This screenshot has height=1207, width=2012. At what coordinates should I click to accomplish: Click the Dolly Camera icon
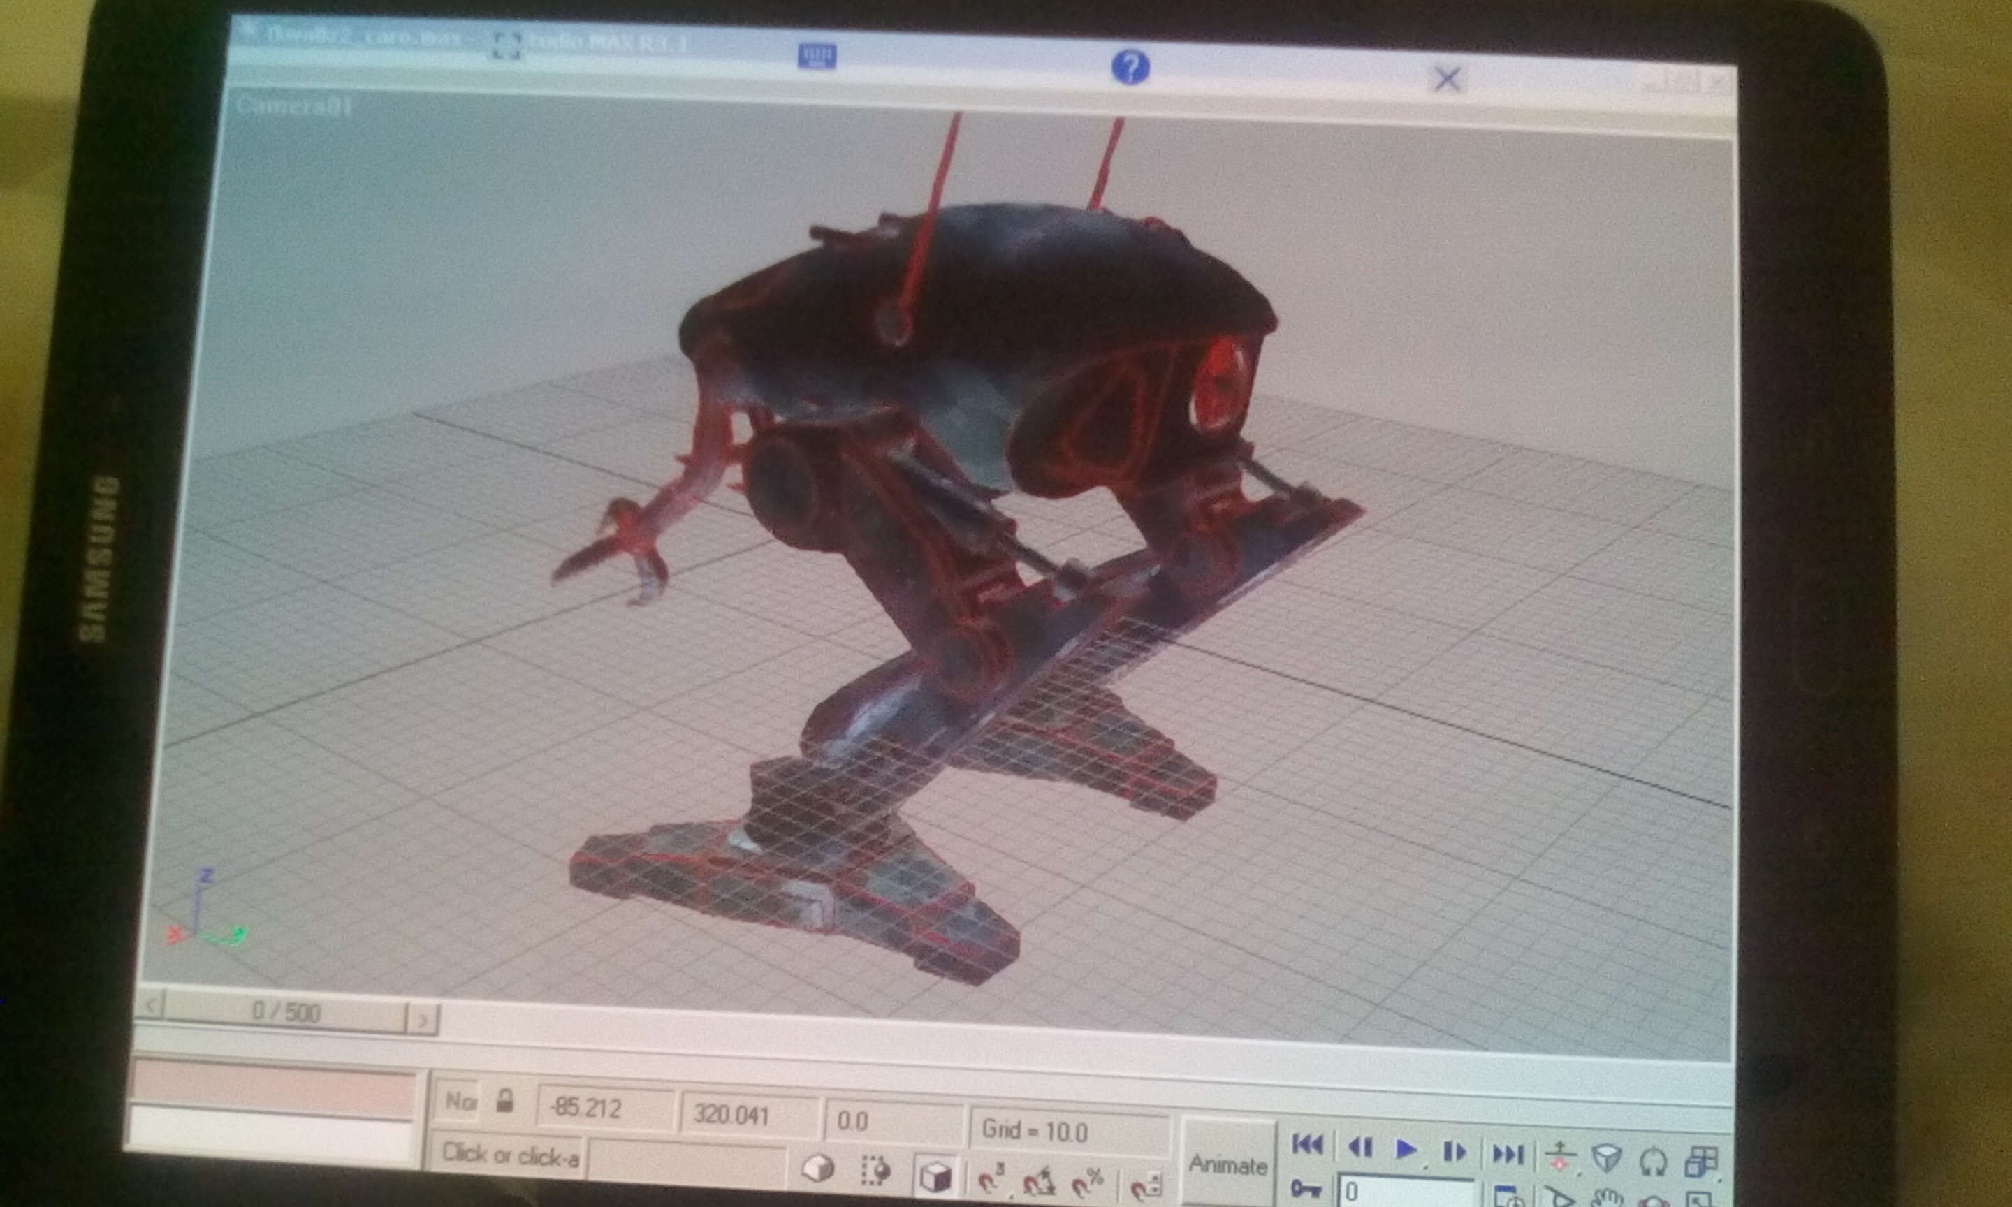1559,1155
